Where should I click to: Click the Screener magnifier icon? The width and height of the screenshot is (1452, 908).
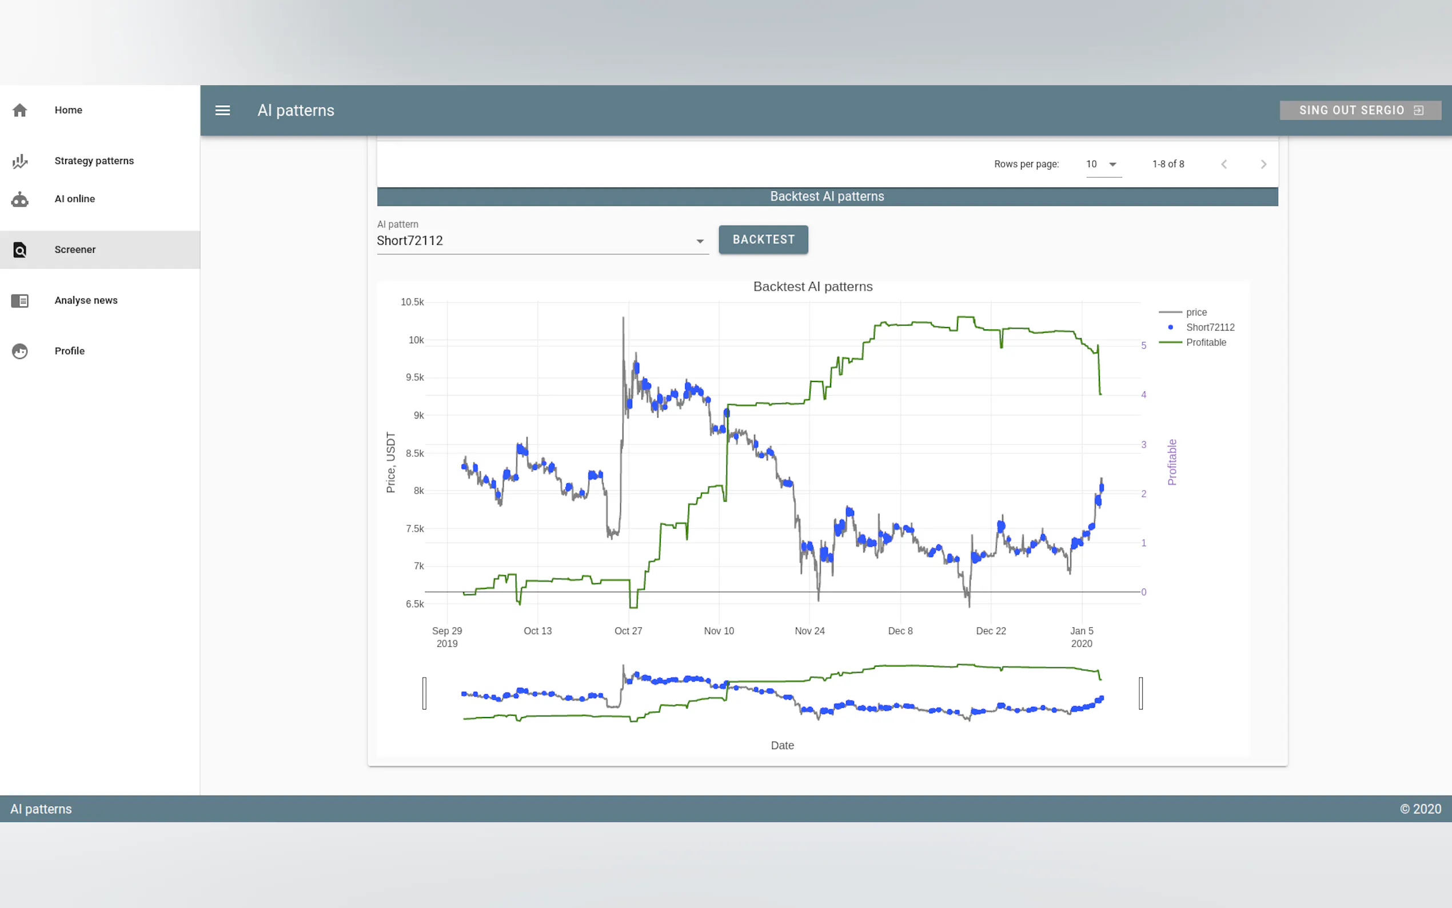pos(20,250)
